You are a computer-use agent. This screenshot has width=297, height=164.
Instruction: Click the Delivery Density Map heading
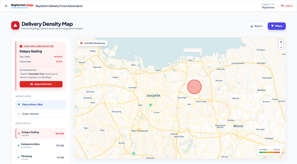click(x=47, y=24)
